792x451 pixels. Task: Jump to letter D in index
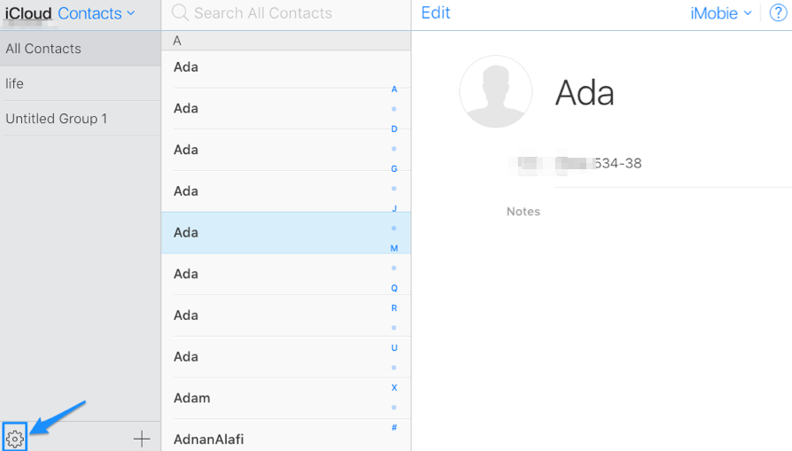(394, 129)
